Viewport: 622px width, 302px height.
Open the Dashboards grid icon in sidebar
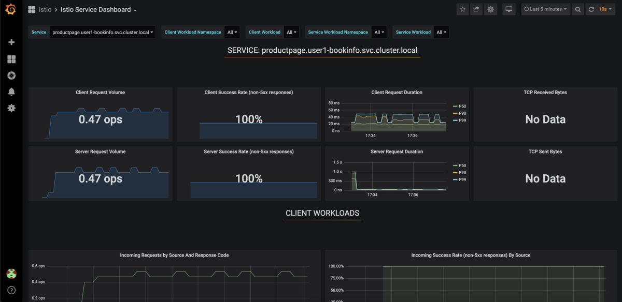click(x=11, y=59)
